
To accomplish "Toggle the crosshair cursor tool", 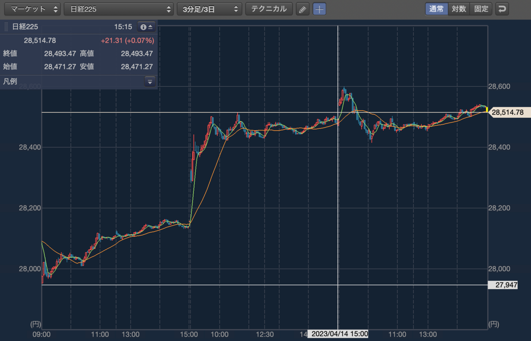I will pyautogui.click(x=319, y=9).
